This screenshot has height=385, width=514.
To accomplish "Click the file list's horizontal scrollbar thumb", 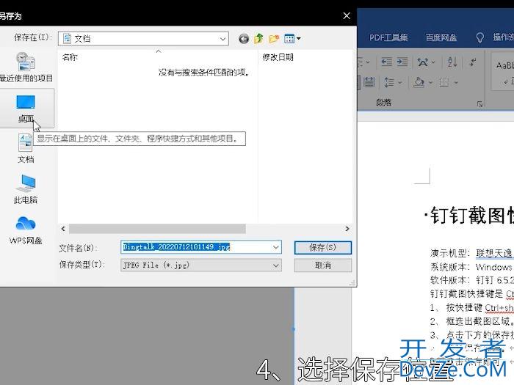I will click(157, 229).
